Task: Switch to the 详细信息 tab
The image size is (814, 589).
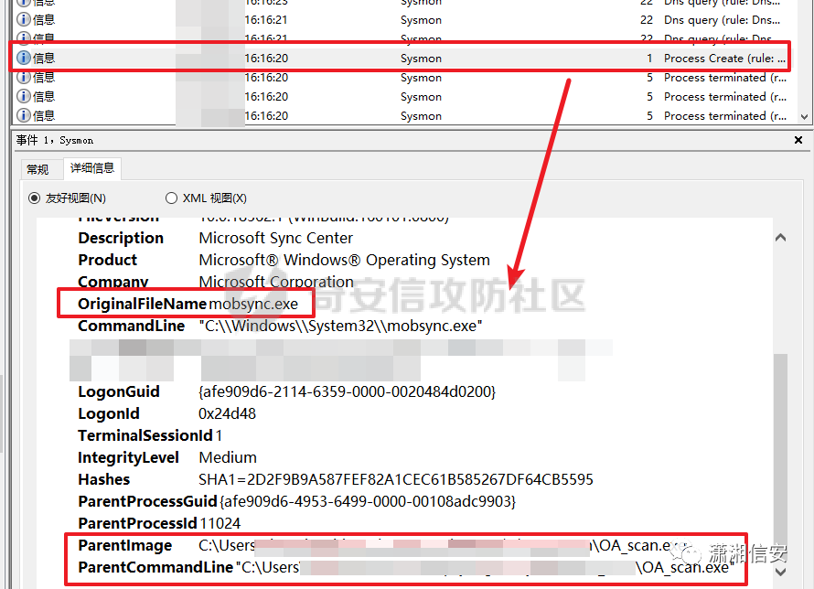Action: 92,168
